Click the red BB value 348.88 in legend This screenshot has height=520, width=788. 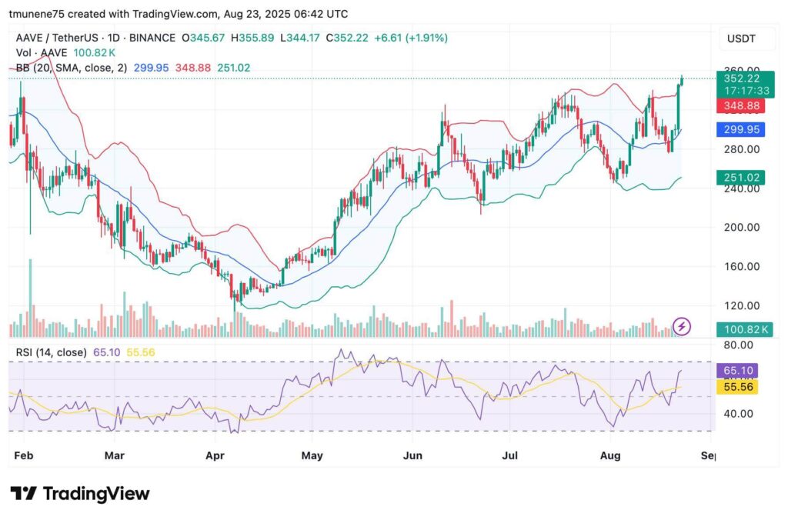point(193,68)
